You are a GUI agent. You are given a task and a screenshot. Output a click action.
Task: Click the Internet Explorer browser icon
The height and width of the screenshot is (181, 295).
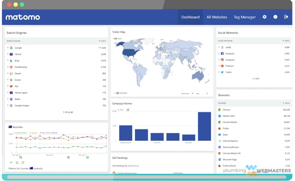click(219, 141)
